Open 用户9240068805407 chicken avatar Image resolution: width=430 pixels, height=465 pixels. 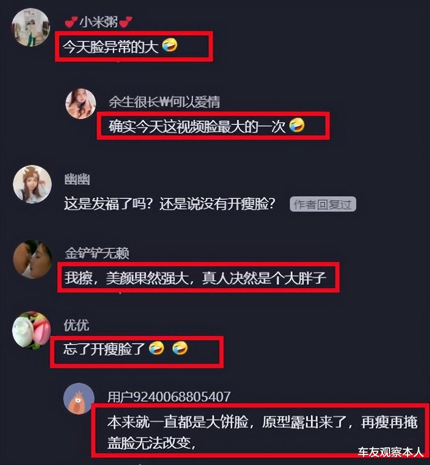click(x=79, y=398)
